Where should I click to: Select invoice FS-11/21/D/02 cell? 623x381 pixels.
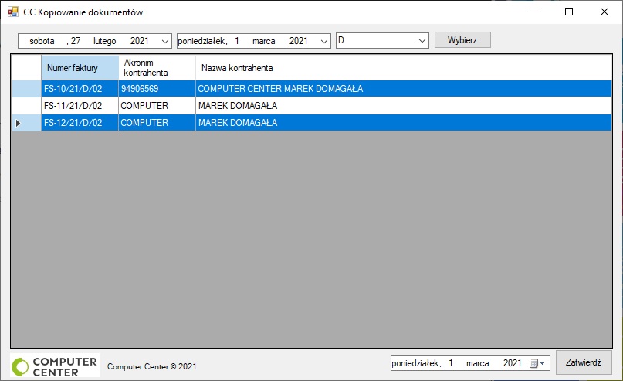point(80,106)
